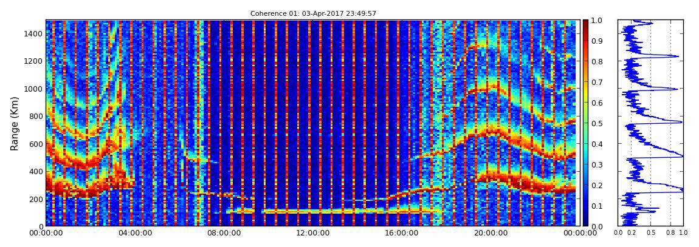The width and height of the screenshot is (699, 247).
Task: Click the '400' range axis tick label
Action: [x=36, y=171]
